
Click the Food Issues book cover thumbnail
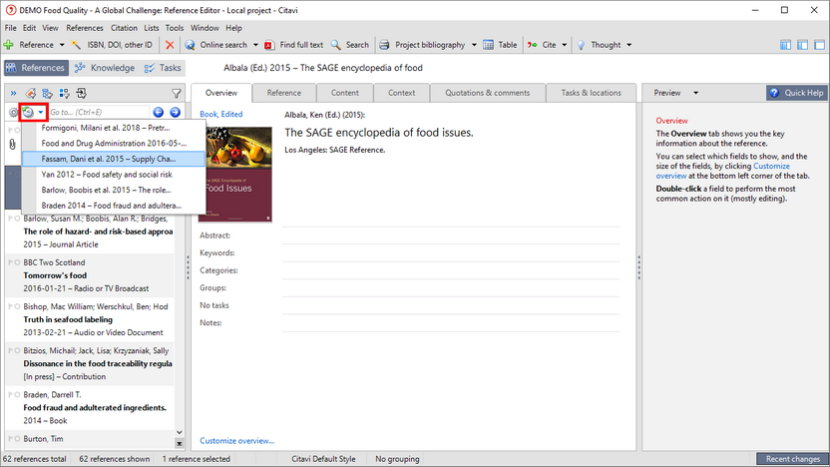pos(235,175)
